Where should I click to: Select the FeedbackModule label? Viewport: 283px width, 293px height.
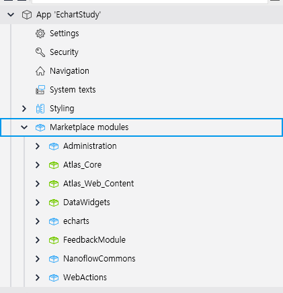coord(94,240)
